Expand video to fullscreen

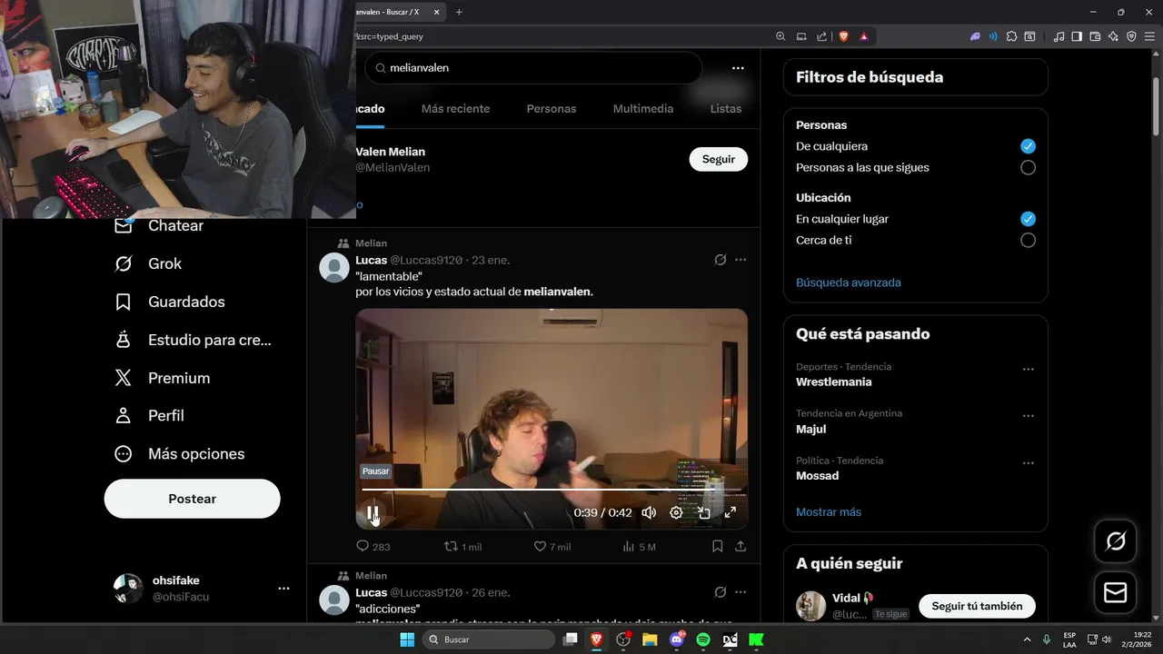731,512
